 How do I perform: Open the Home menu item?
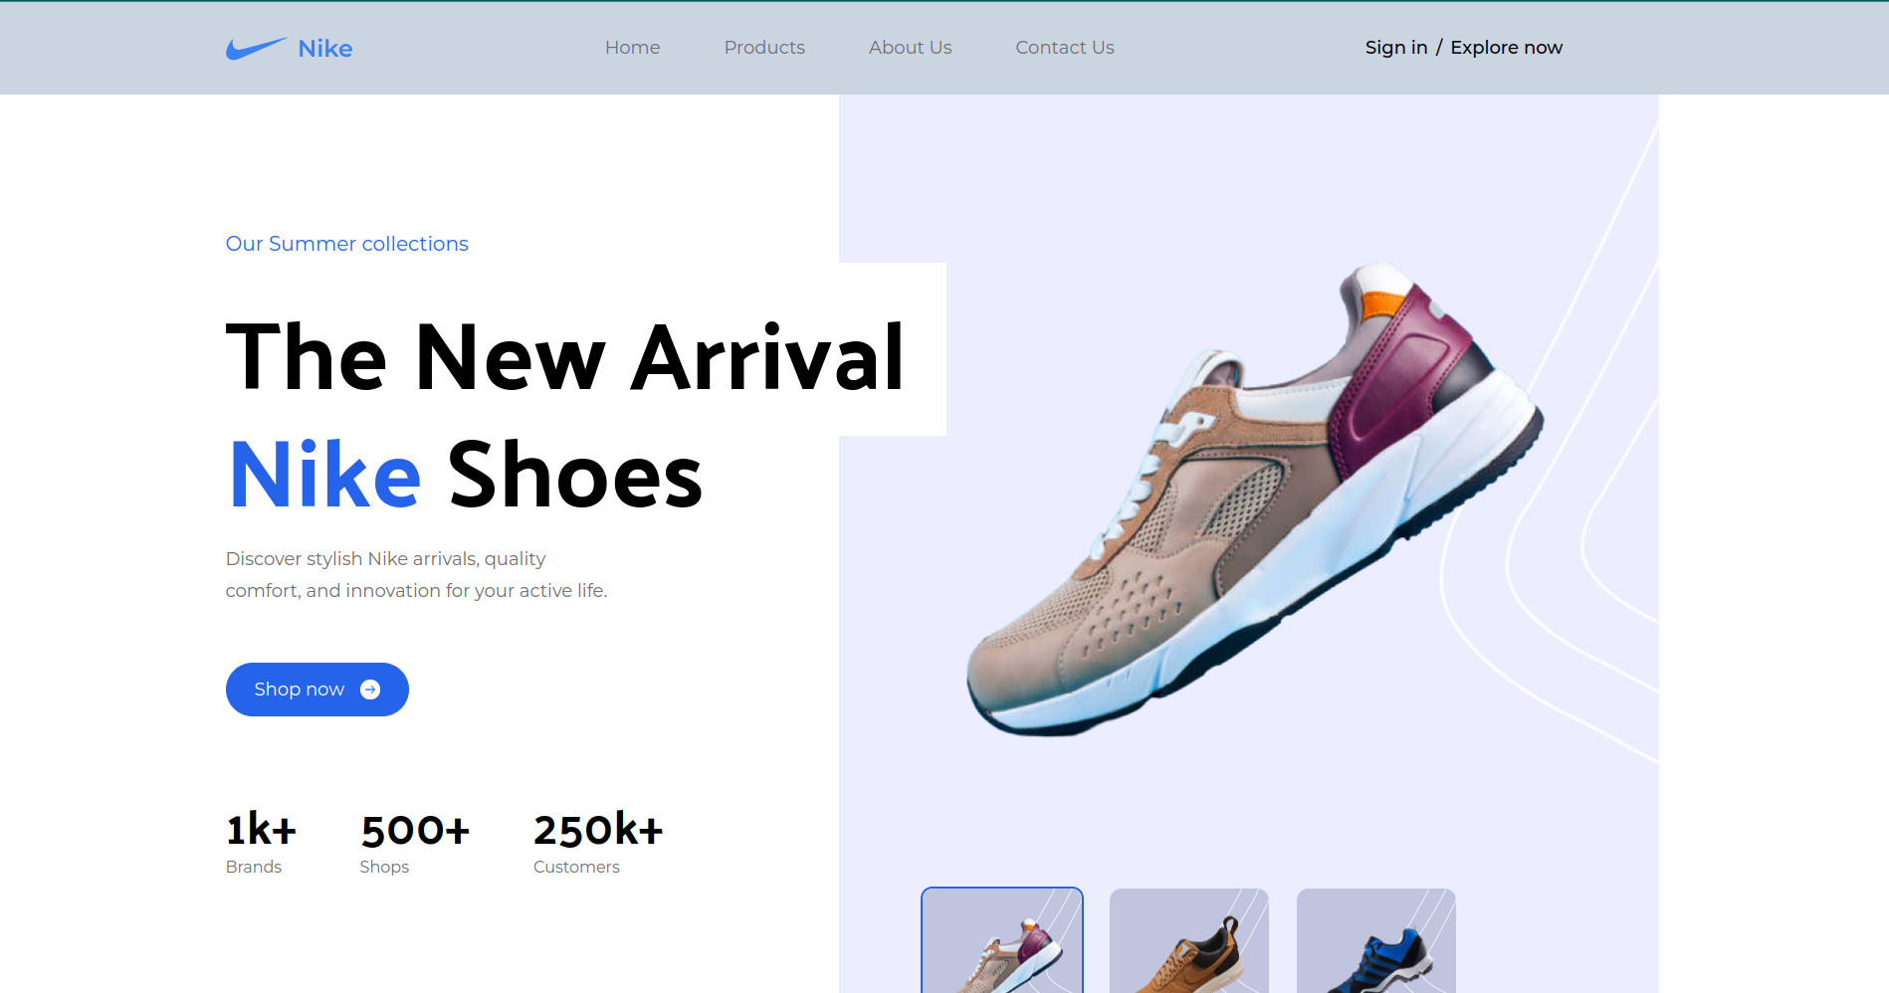(633, 48)
